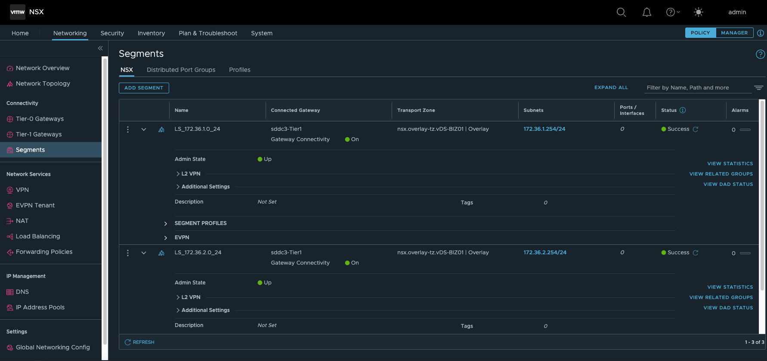Image resolution: width=767 pixels, height=361 pixels.
Task: Click the left sidebar scrollbar
Action: point(105,202)
